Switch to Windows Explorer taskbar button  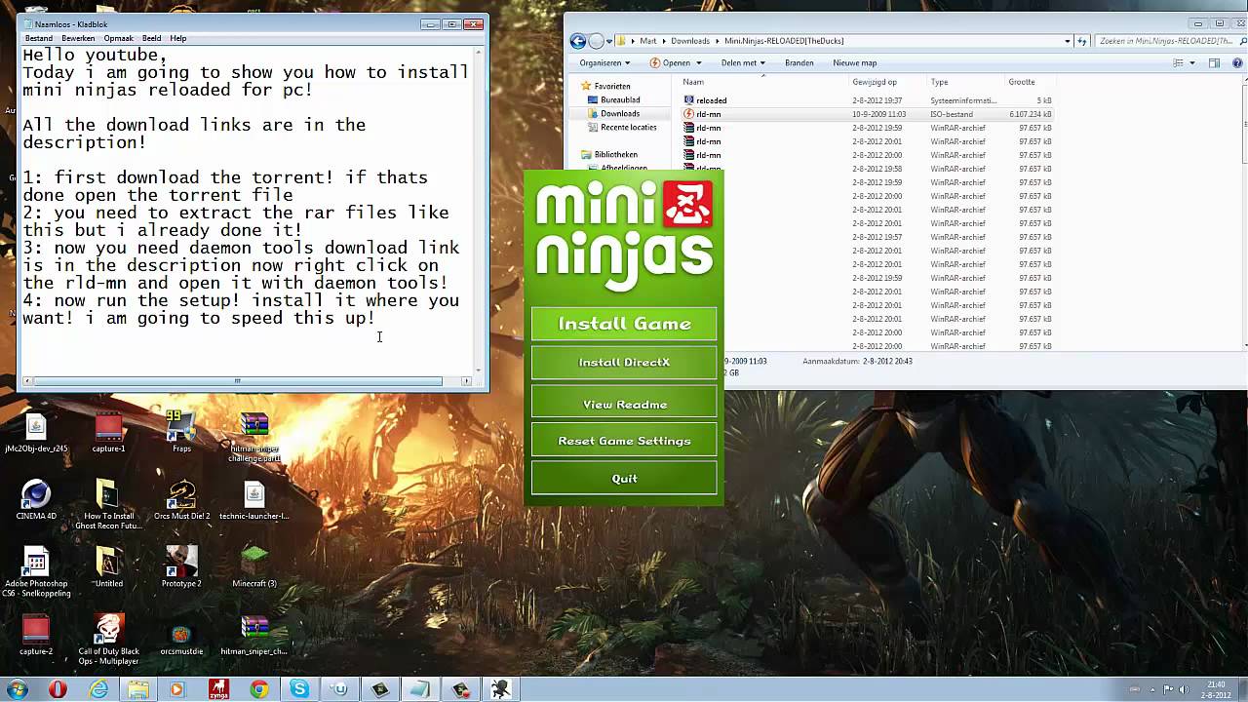138,689
